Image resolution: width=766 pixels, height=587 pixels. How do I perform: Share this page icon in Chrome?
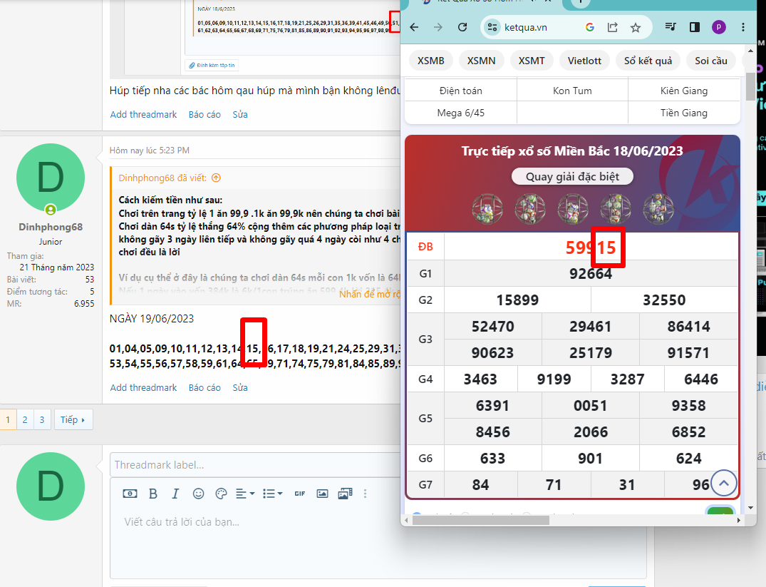[x=613, y=27]
